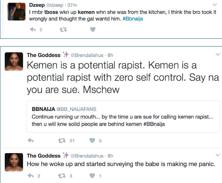Open the @dzeep profile handle
Screen dimensions: 222x183
tap(54, 5)
